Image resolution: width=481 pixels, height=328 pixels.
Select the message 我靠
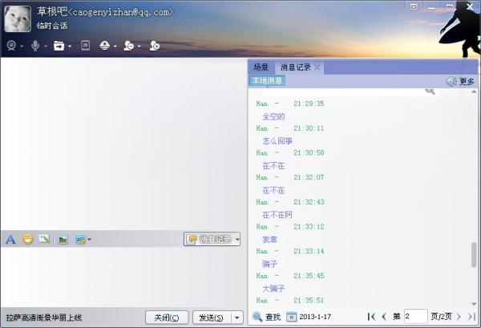(269, 239)
